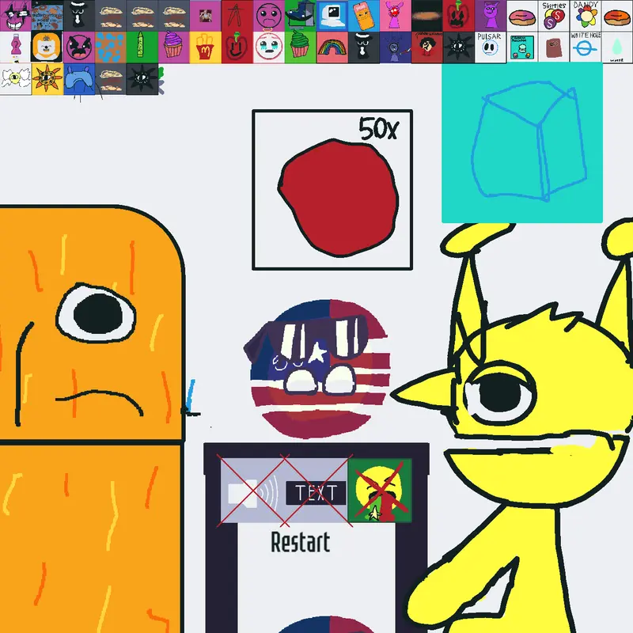Pick the purple frosted cupcake tile
This screenshot has width=633, height=633.
coord(173,47)
